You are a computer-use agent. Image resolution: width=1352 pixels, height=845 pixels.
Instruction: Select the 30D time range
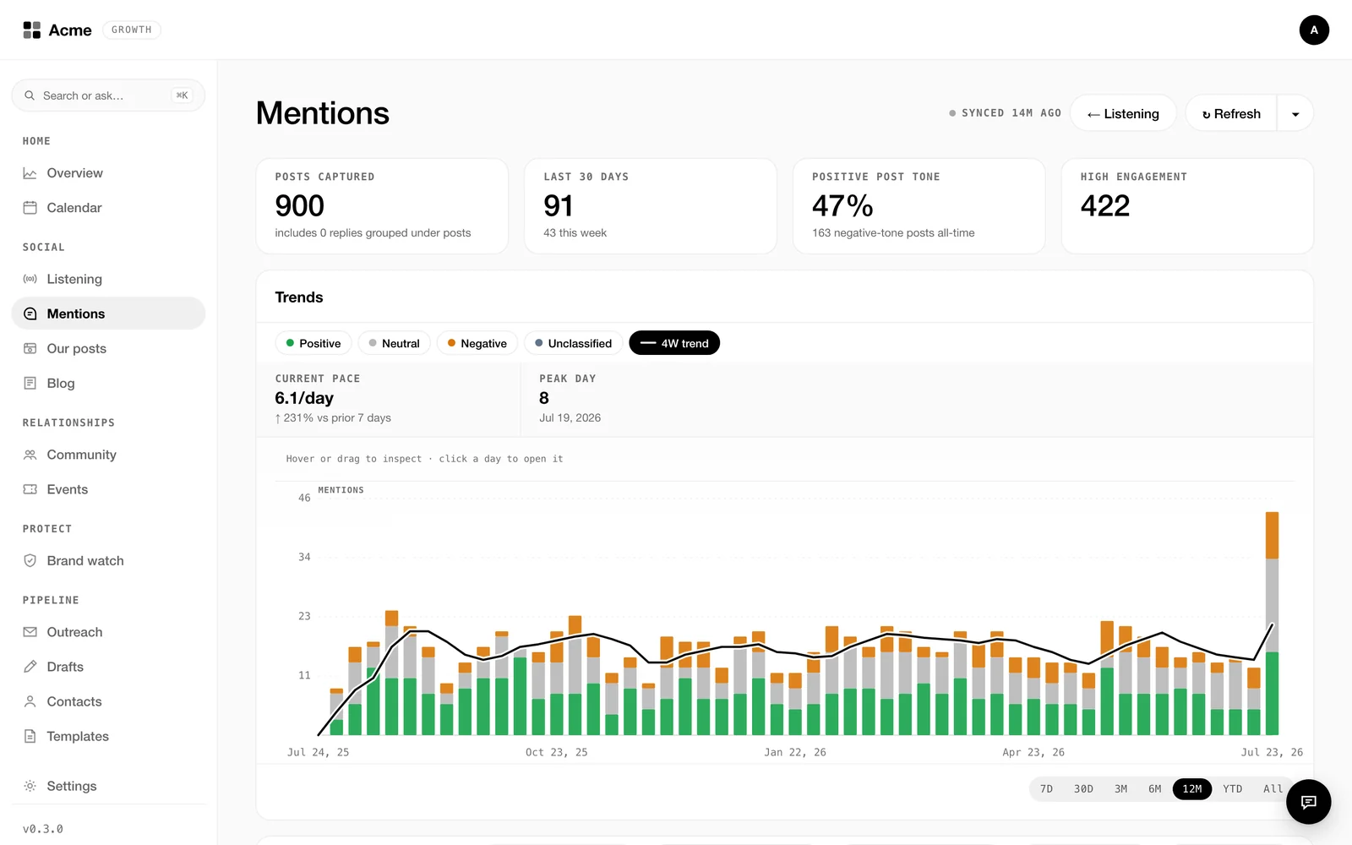(1083, 789)
